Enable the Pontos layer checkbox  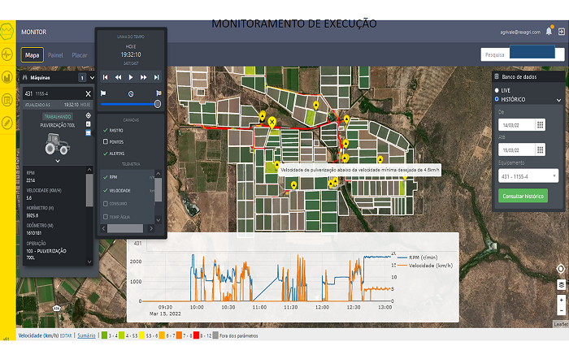click(x=105, y=141)
